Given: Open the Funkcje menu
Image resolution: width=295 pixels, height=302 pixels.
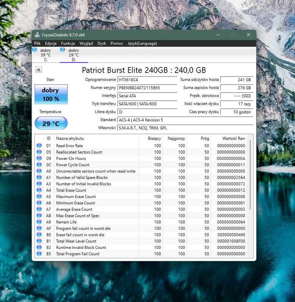Looking at the screenshot, I should coord(68,43).
